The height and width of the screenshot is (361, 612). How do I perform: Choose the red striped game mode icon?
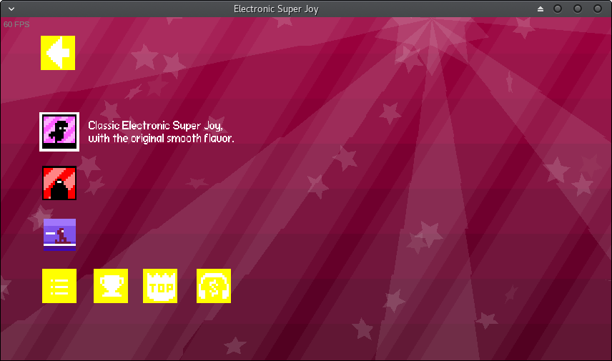[x=59, y=183]
